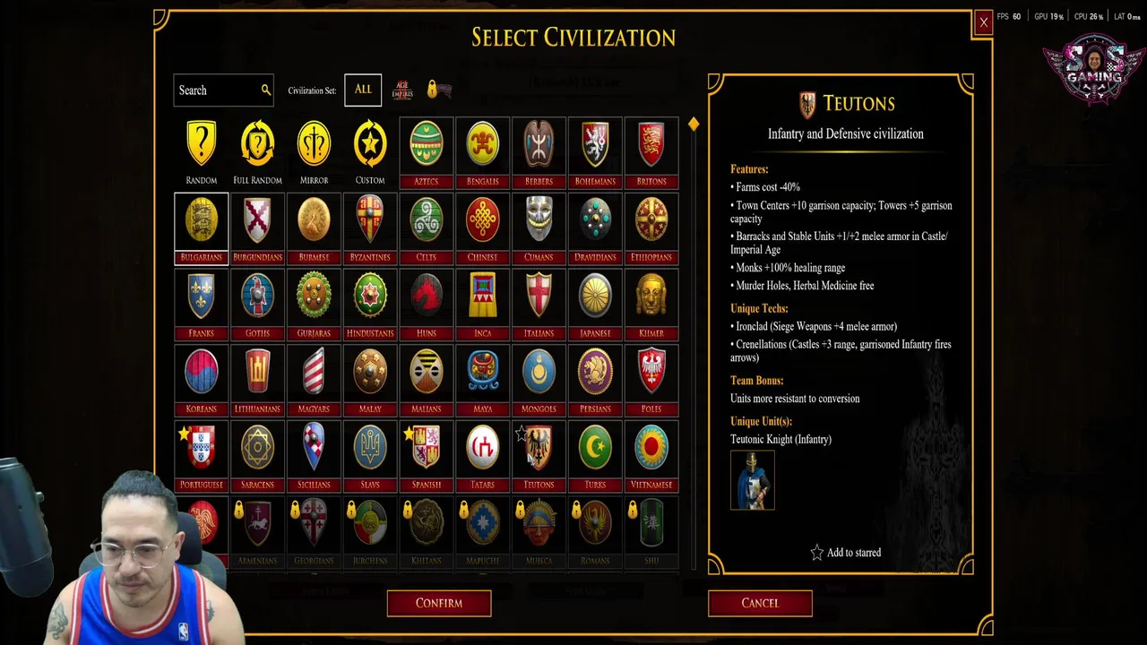Viewport: 1147px width, 645px height.
Task: Select the Full Random option
Action: tap(257, 152)
